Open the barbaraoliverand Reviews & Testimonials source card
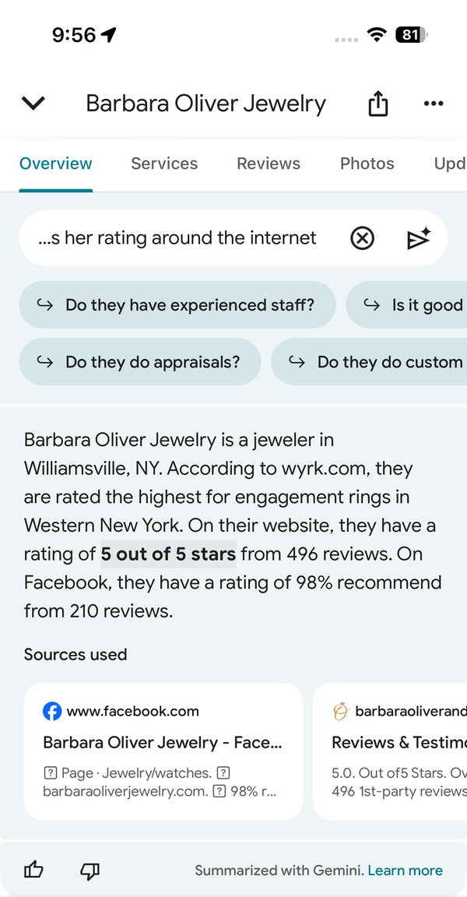 tap(390, 751)
